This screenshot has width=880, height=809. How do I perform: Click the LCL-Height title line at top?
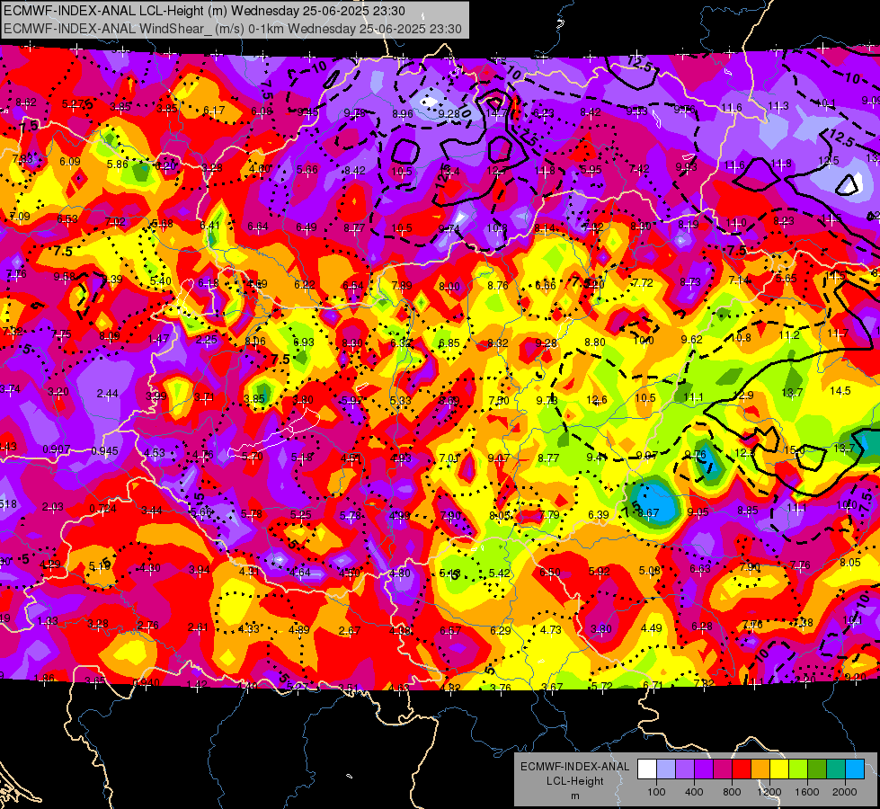point(205,11)
